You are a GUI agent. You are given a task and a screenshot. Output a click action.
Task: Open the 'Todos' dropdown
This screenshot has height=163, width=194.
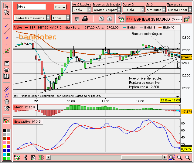pyautogui.click(x=60, y=18)
